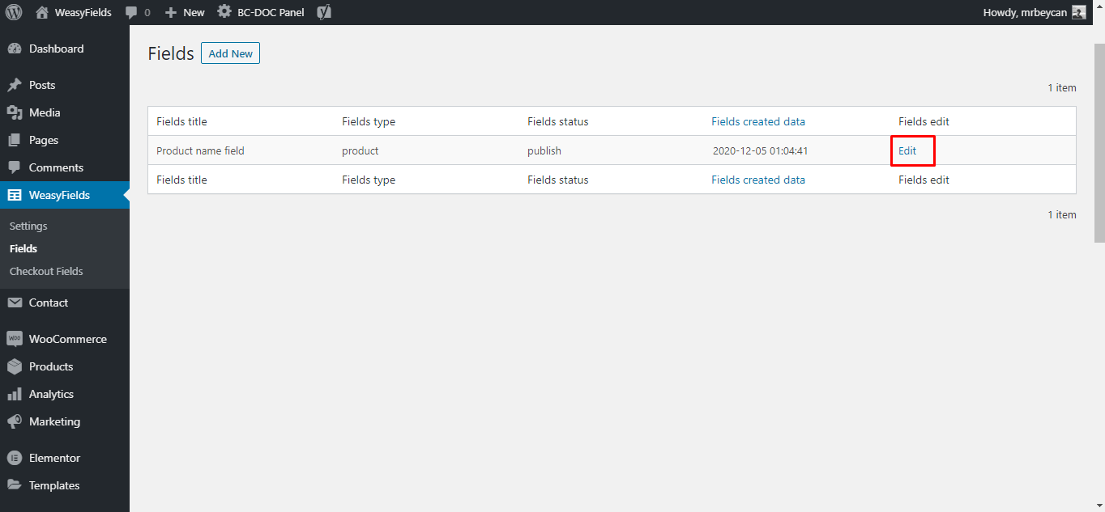1105x512 pixels.
Task: Open the Media library icon
Action: pyautogui.click(x=15, y=112)
